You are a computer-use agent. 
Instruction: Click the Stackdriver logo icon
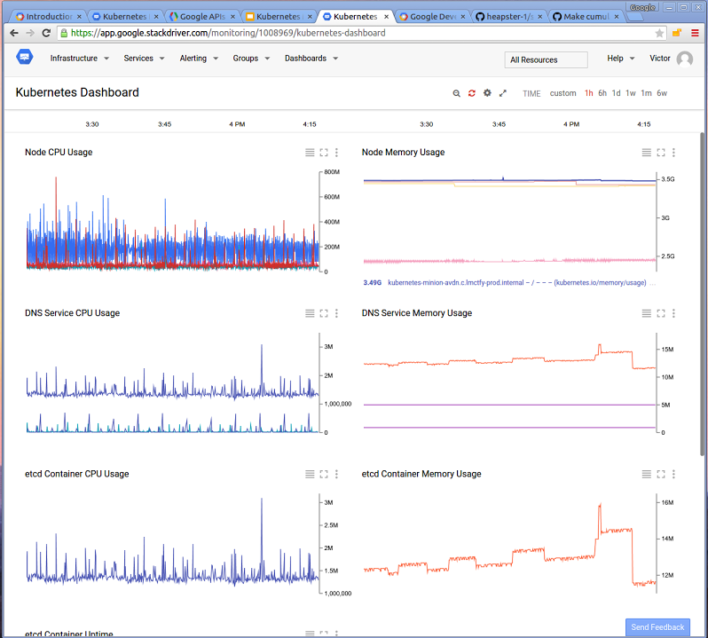(24, 58)
